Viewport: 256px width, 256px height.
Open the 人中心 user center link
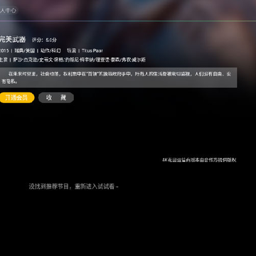click(x=9, y=11)
